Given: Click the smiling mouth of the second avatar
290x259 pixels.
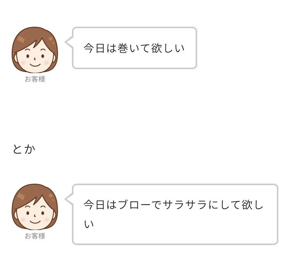Looking at the screenshot, I should click(x=35, y=222).
